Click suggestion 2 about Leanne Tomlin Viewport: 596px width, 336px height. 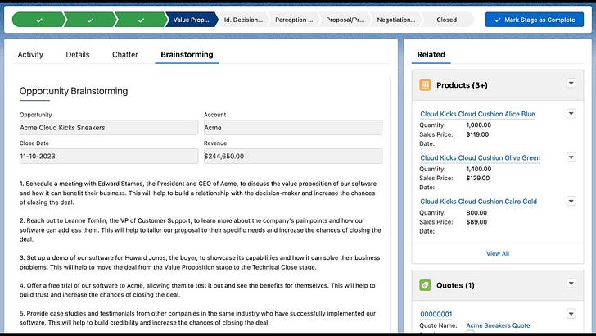point(201,229)
